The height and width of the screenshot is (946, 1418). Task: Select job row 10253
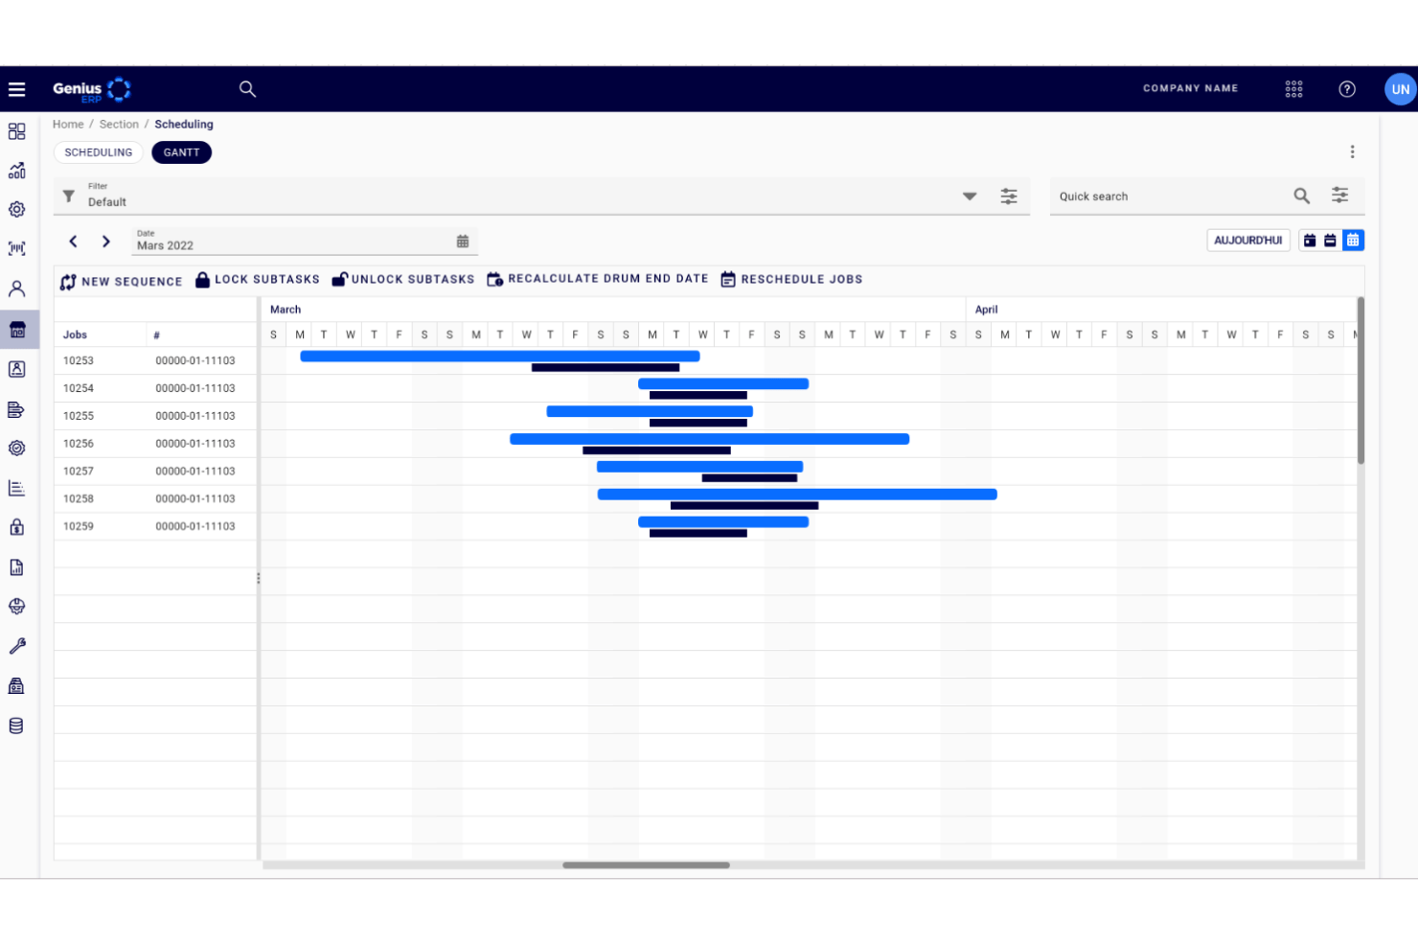(155, 361)
